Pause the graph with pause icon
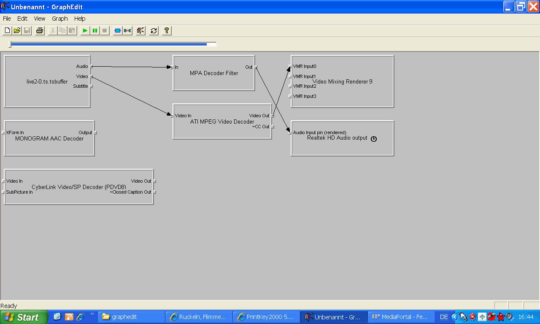Viewport: 540px width, 324px height. click(x=95, y=30)
